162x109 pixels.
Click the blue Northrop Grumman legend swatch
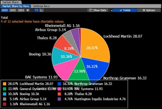pyautogui.click(x=59, y=84)
